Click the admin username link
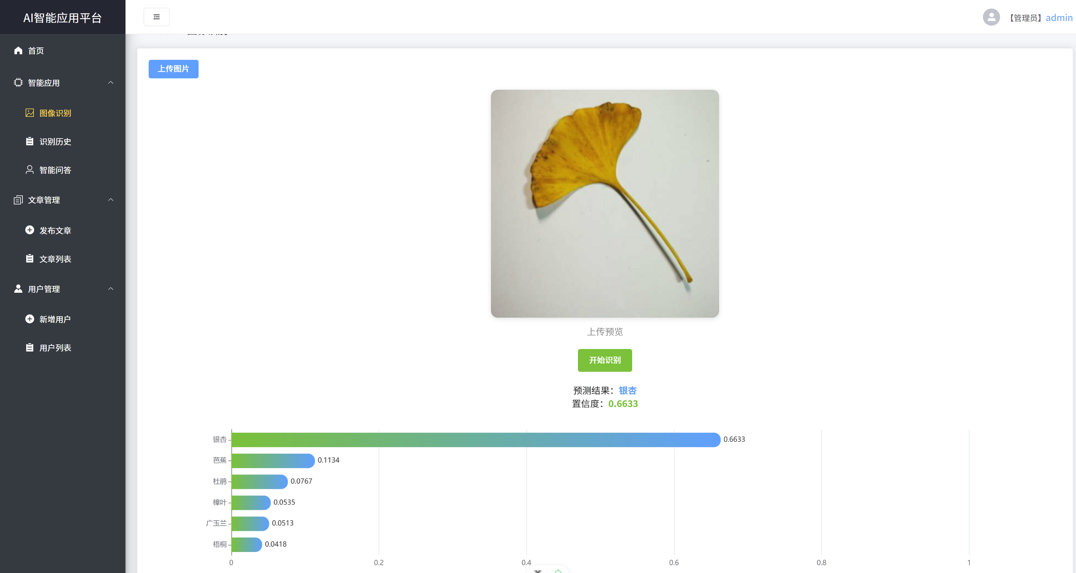The height and width of the screenshot is (573, 1076). click(x=1059, y=17)
